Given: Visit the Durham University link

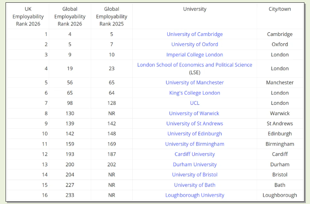Looking at the screenshot, I should coord(194,164).
